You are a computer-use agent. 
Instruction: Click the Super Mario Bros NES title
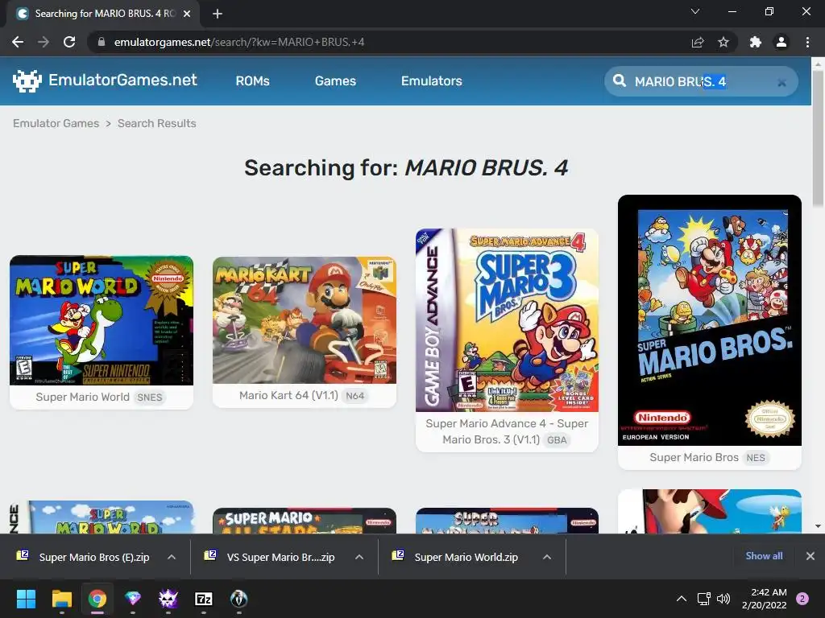click(694, 458)
